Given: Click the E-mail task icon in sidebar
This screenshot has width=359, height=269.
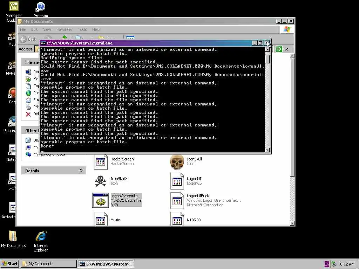Looking at the screenshot, I should (28, 100).
